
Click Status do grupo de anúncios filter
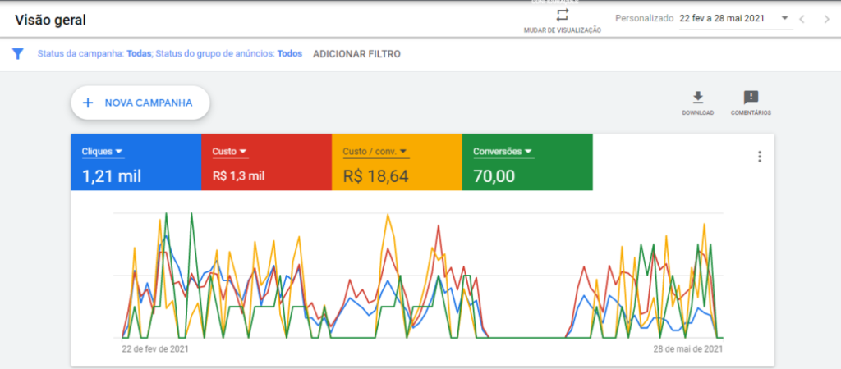pos(229,54)
